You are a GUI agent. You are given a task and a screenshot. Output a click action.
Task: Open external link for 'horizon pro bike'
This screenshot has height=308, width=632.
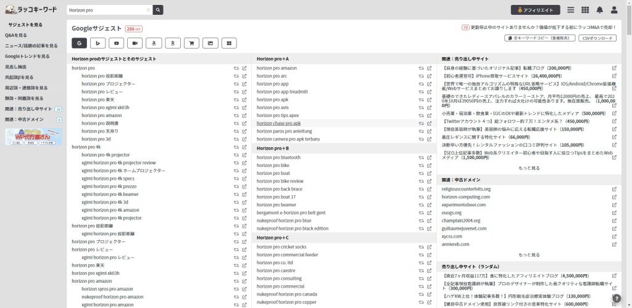[x=430, y=165]
